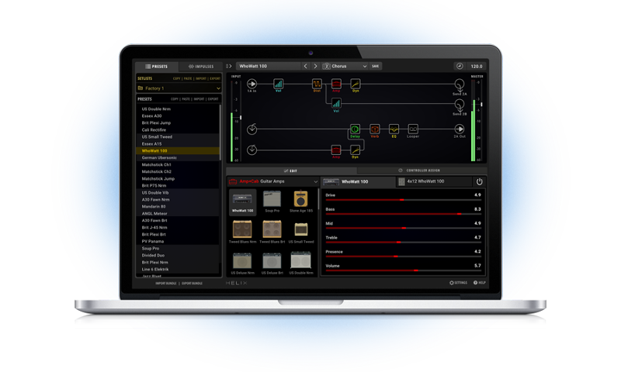Select the Delay block
The width and height of the screenshot is (621, 372).
355,129
